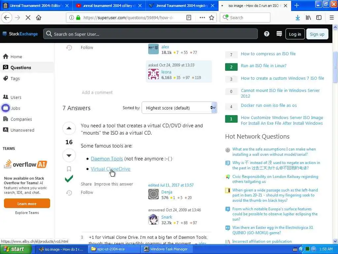Click the browser URL address field

click(x=128, y=18)
